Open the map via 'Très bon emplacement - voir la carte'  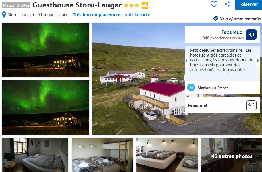112,15
